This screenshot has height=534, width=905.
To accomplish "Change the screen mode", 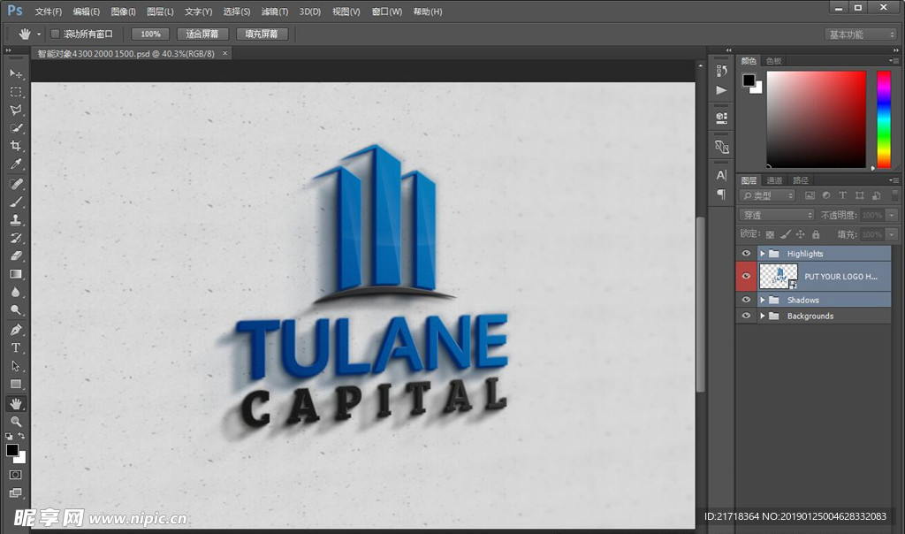I will [x=16, y=492].
